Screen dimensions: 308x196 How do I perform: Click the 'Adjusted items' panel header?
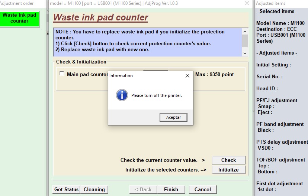[270, 3]
